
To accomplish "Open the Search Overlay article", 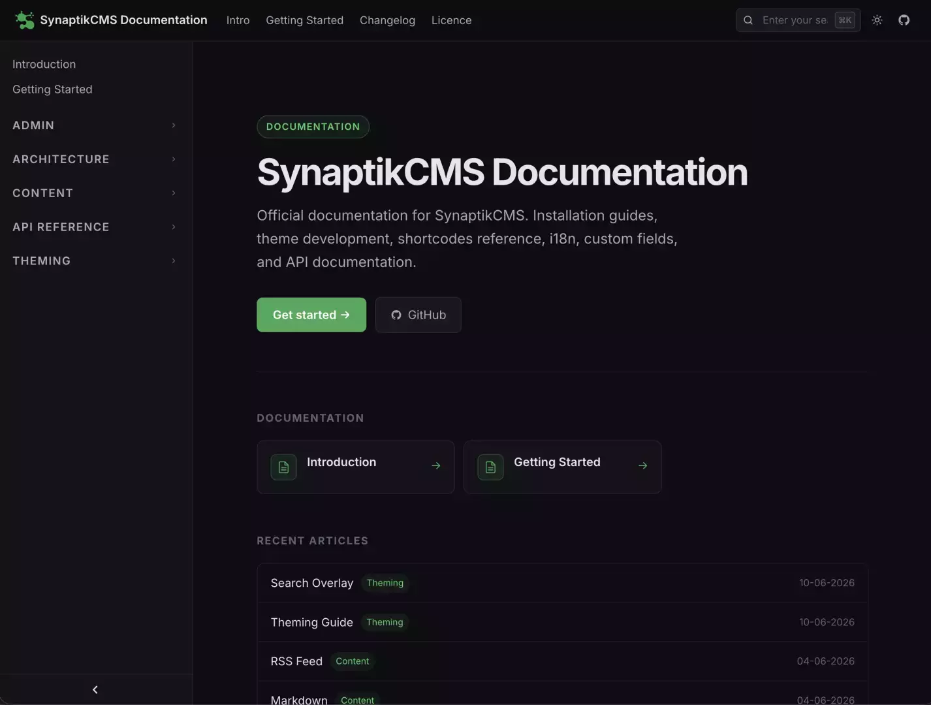I will tap(312, 583).
